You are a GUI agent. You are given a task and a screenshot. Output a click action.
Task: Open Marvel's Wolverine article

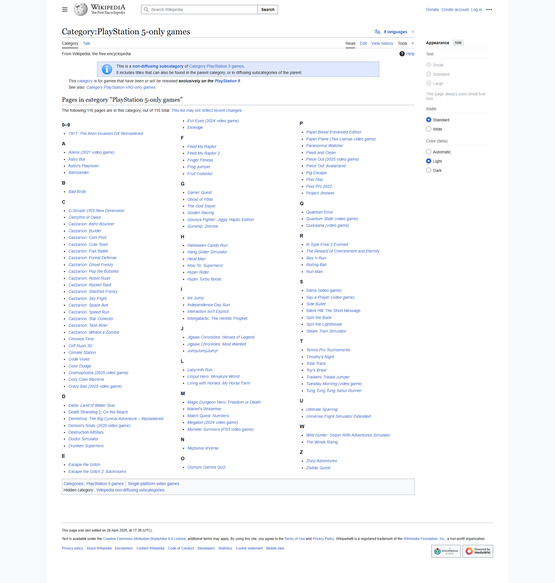[204, 409]
